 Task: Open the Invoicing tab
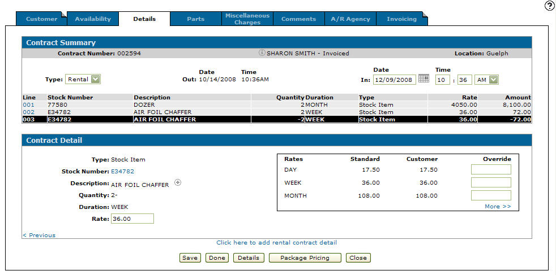click(401, 19)
